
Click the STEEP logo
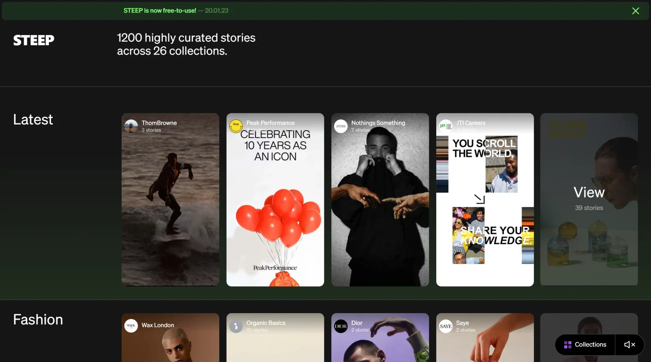pyautogui.click(x=34, y=40)
